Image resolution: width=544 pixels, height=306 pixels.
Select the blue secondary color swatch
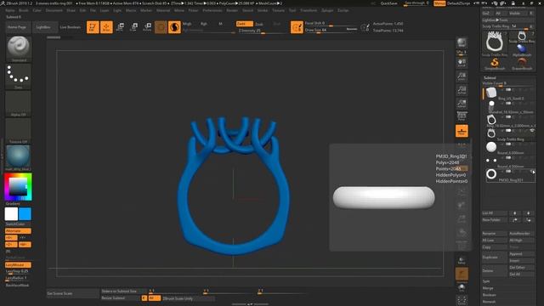pyautogui.click(x=25, y=214)
